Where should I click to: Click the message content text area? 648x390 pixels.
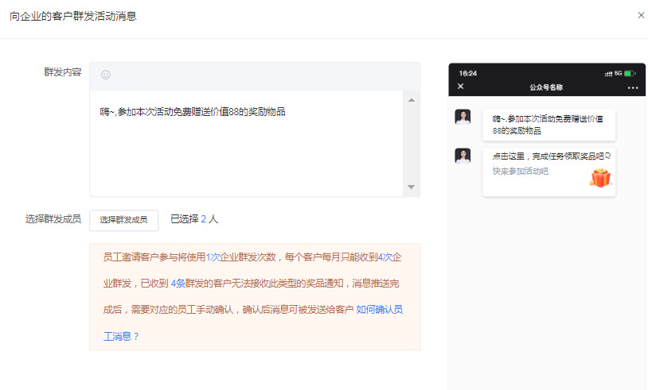pos(246,143)
